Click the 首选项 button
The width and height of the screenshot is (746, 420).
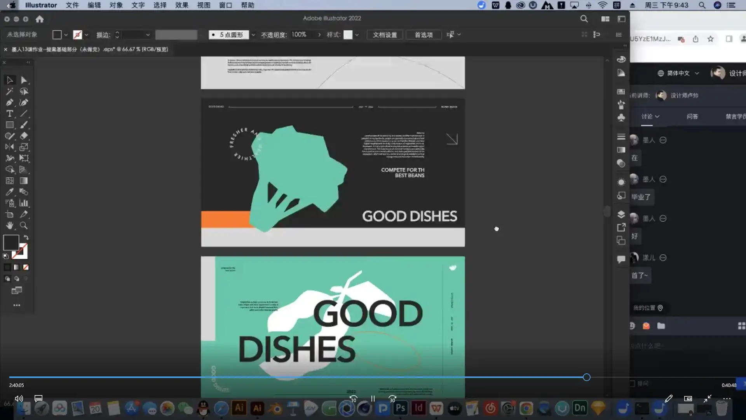click(x=424, y=35)
